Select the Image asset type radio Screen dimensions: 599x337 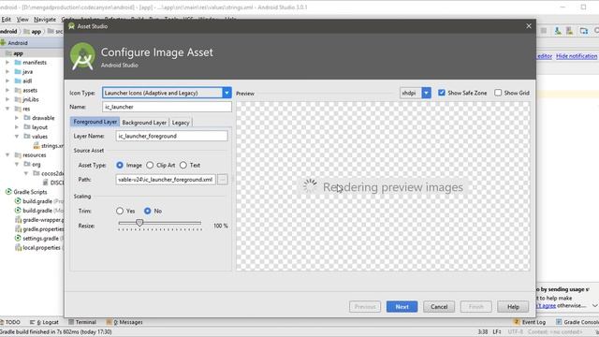click(x=120, y=165)
